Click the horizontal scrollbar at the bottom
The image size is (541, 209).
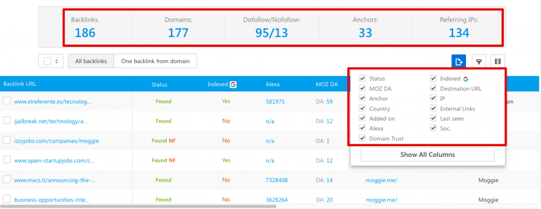pyautogui.click(x=138, y=206)
